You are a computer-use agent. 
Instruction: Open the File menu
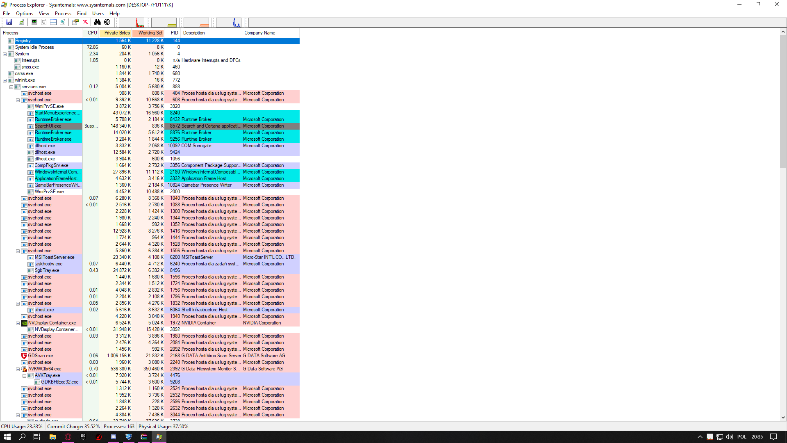(7, 14)
